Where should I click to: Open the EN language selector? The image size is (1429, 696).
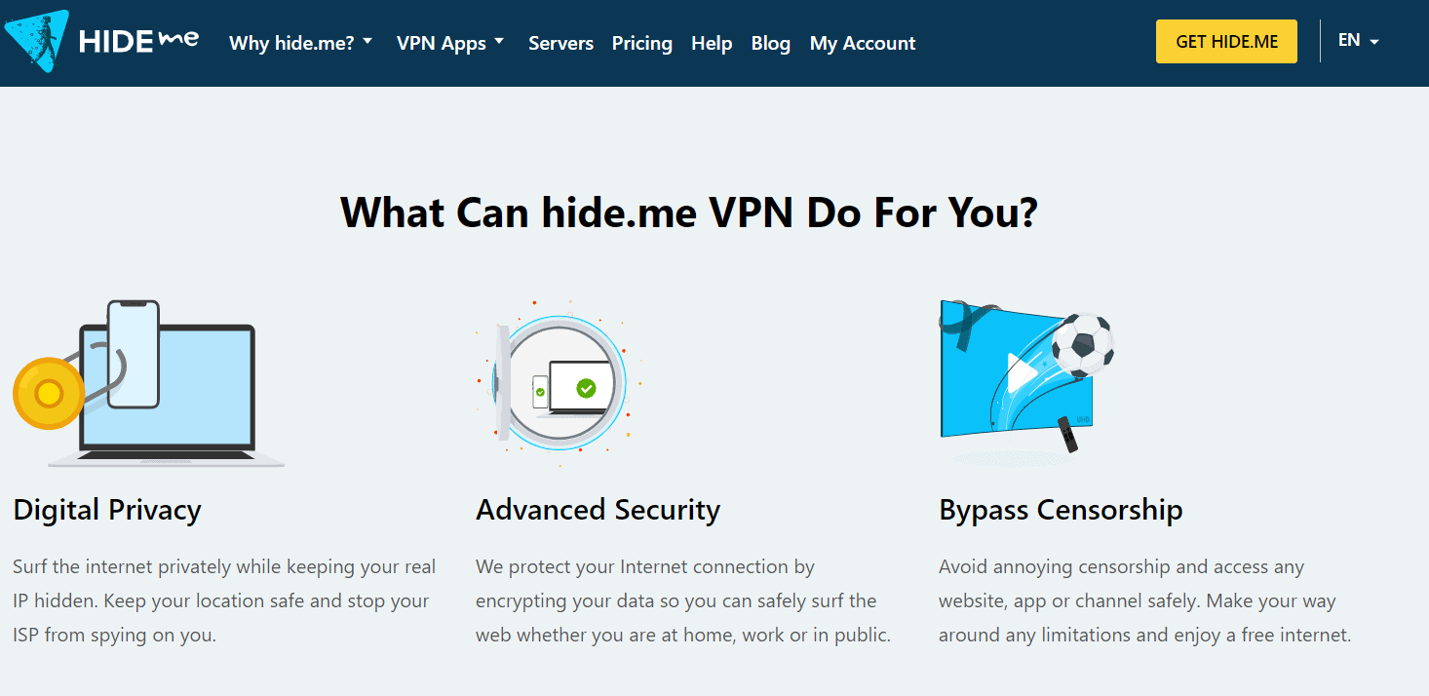click(1358, 41)
